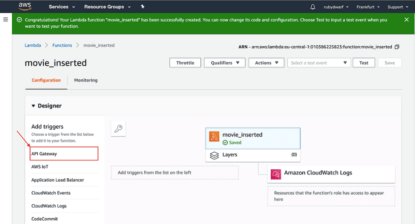Open the Services menu

point(62,7)
